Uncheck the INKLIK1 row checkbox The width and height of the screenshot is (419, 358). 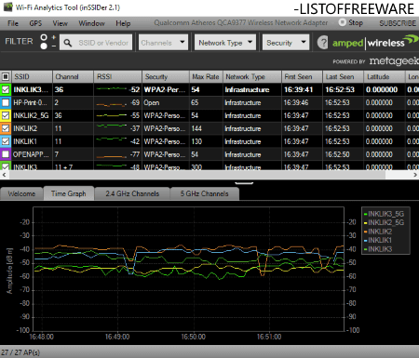pyautogui.click(x=6, y=141)
